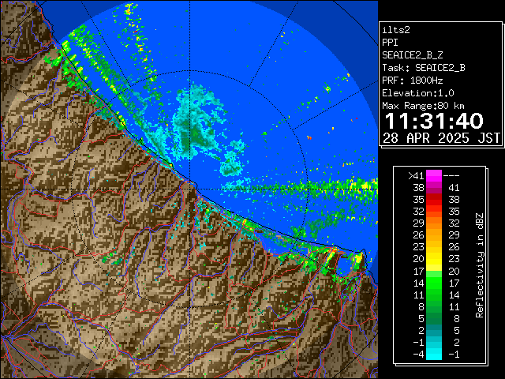Click the ">41" legend label

click(416, 175)
